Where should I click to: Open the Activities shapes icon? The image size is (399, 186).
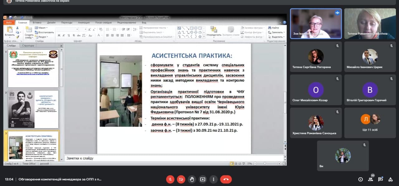390,179
